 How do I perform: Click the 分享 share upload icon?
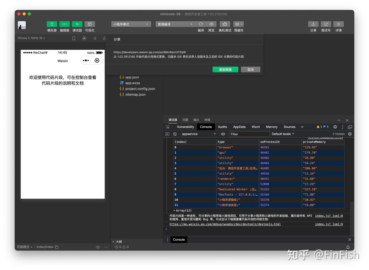coord(313,24)
